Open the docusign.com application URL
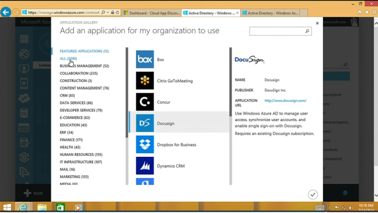This screenshot has width=378, height=213. [285, 101]
